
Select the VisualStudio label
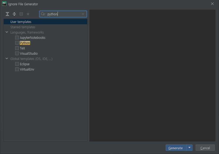tap(29, 54)
